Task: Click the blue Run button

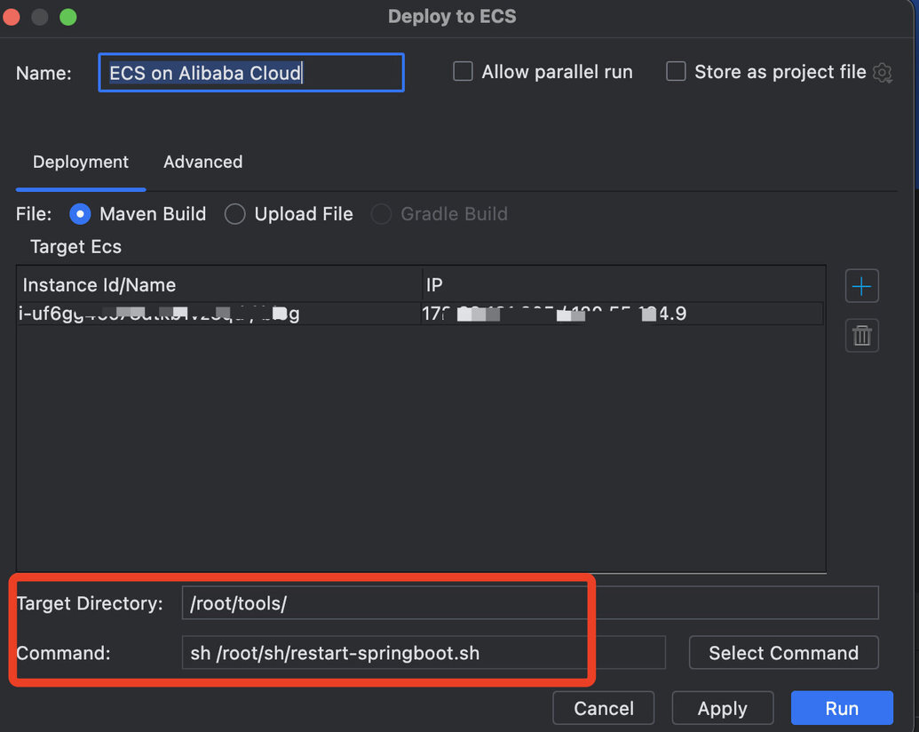Action: coord(842,708)
